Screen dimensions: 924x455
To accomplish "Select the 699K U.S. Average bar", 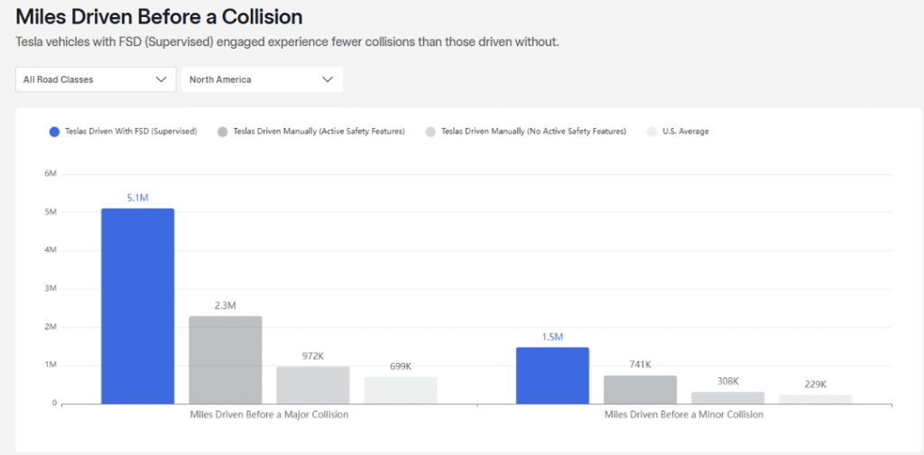I will (401, 390).
